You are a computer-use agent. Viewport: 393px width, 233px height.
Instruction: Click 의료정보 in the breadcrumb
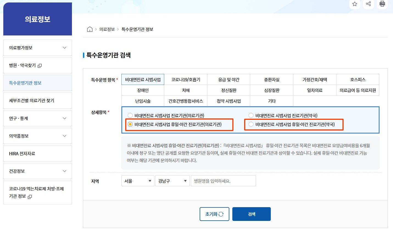tap(107, 29)
